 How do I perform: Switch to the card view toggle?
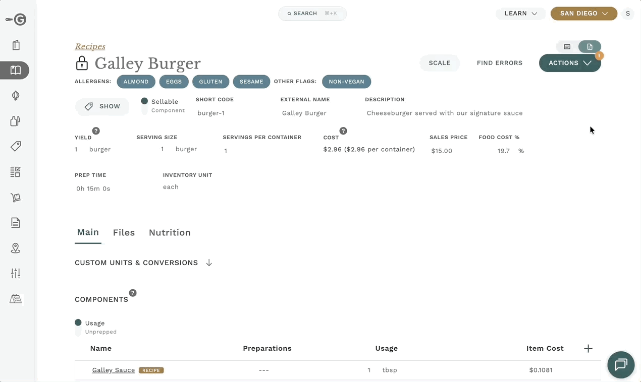567,47
